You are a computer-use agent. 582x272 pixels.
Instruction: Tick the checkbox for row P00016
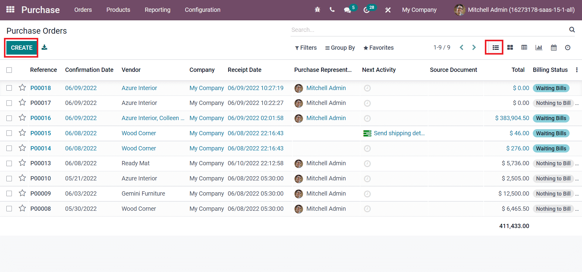coord(9,118)
